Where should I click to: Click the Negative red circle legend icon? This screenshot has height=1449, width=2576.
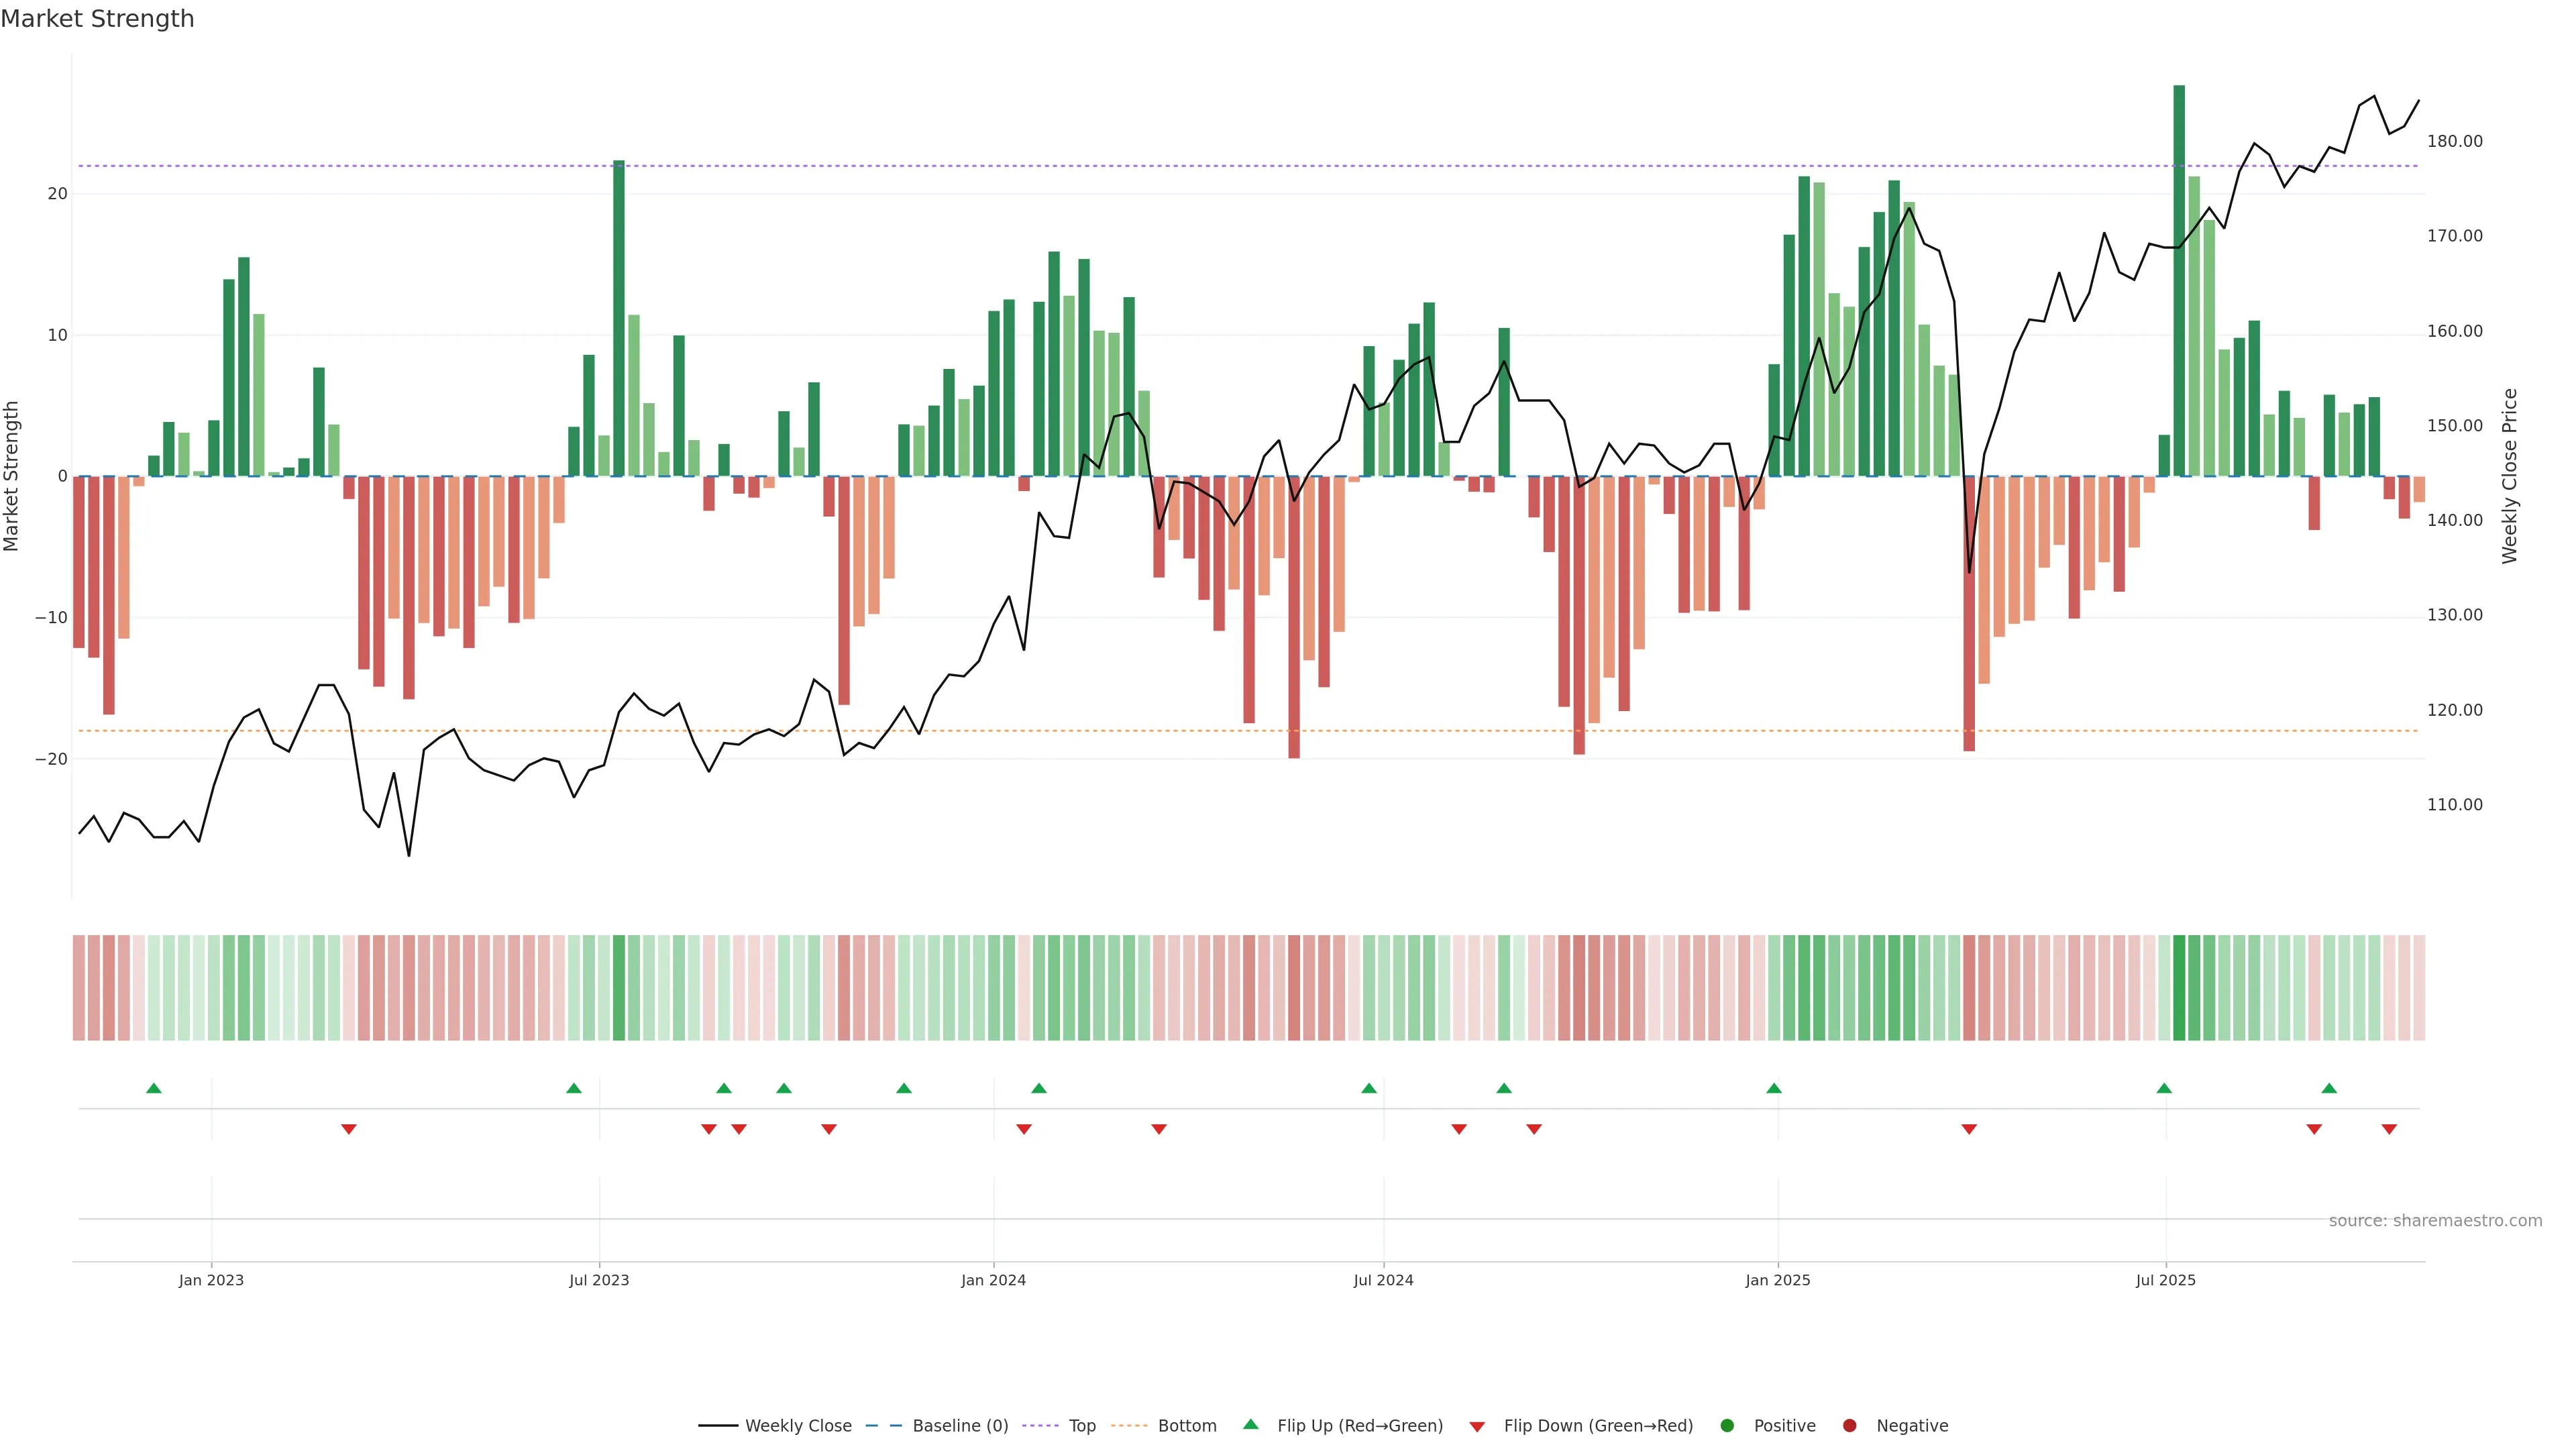[1849, 1426]
